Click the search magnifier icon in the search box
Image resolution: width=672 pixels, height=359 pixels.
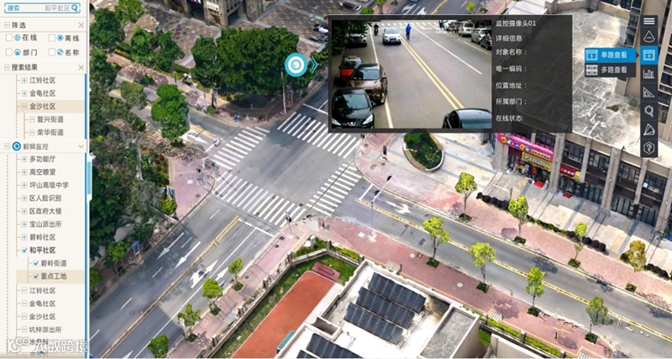click(75, 8)
